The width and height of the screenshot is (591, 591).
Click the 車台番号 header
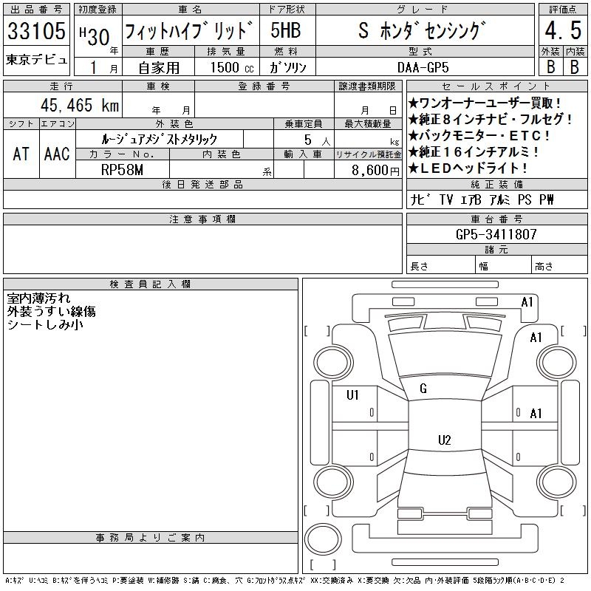click(496, 219)
